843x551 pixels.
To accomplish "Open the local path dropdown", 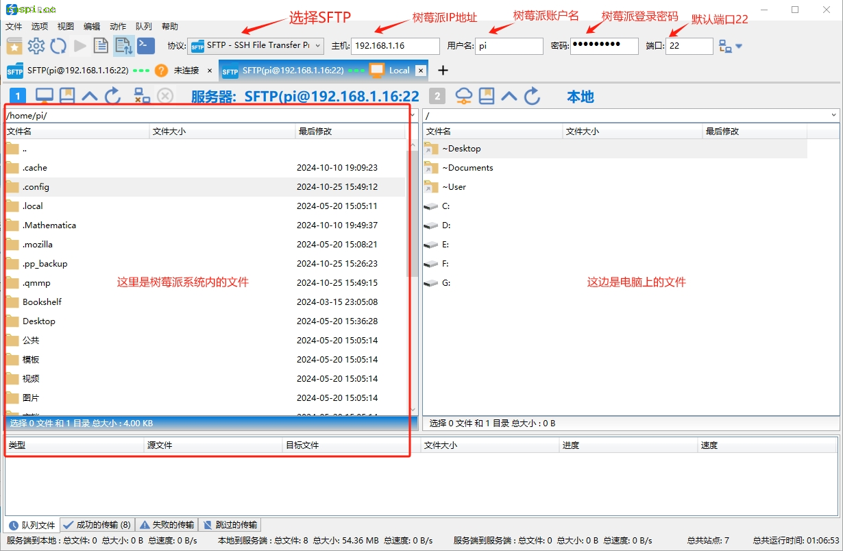I will 833,114.
